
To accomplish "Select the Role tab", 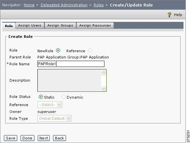I will point(9,26).
